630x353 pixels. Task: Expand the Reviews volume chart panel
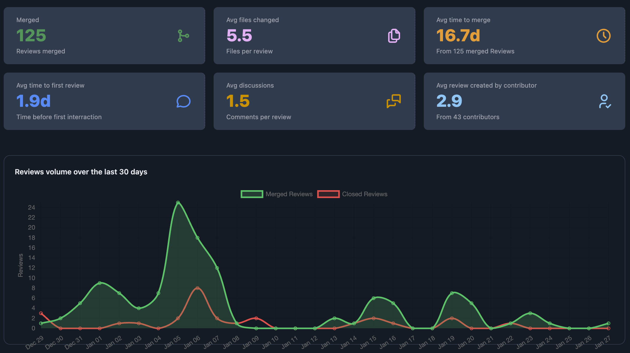pos(315,253)
